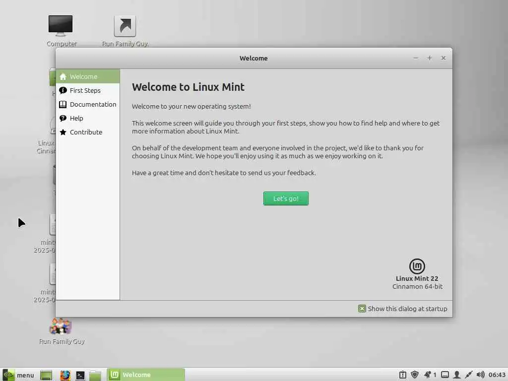Click the Welcome title bar text
Viewport: 508px width, 381px height.
pos(254,59)
